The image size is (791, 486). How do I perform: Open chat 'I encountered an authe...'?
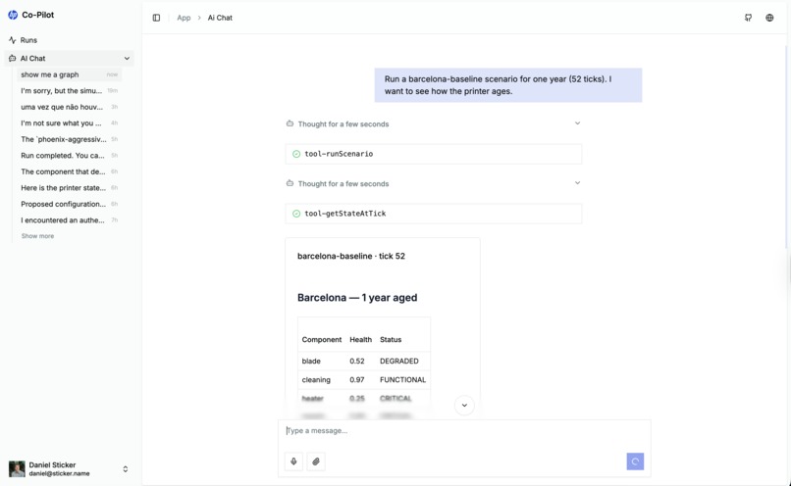click(70, 220)
